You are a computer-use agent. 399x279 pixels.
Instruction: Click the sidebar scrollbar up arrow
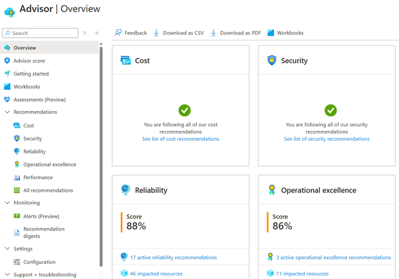(101, 44)
